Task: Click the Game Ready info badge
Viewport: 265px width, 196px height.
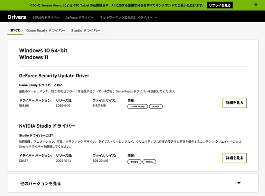Action: (138, 107)
